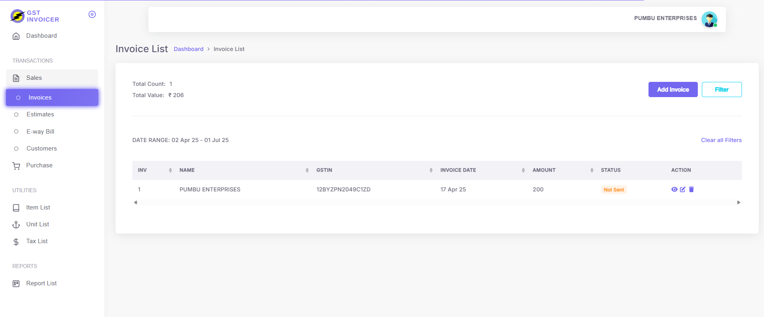The height and width of the screenshot is (317, 764).
Task: Click the Dashboard home icon in sidebar
Action: coord(16,36)
